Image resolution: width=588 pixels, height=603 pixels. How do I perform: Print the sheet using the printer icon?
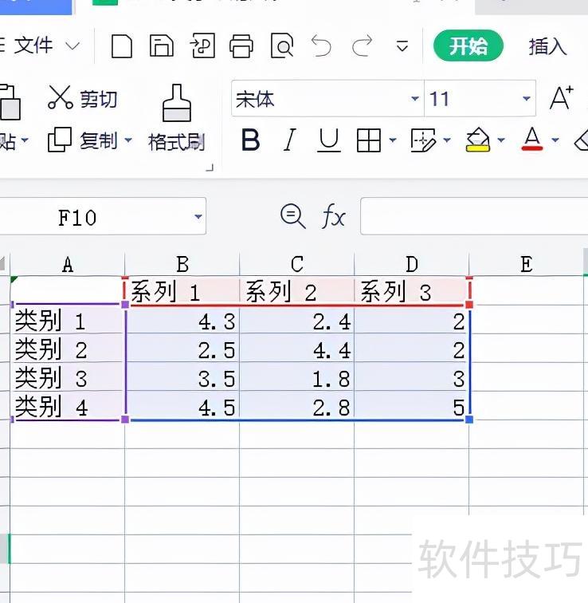(x=241, y=46)
